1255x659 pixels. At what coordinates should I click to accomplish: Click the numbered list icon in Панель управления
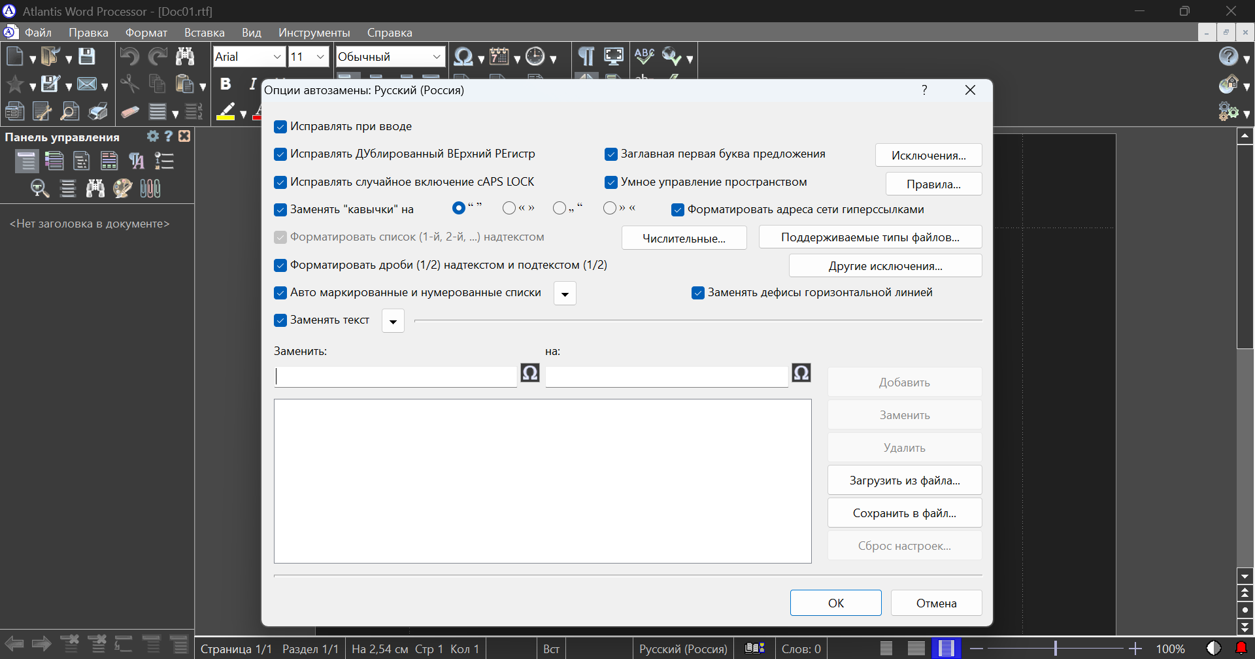click(164, 161)
